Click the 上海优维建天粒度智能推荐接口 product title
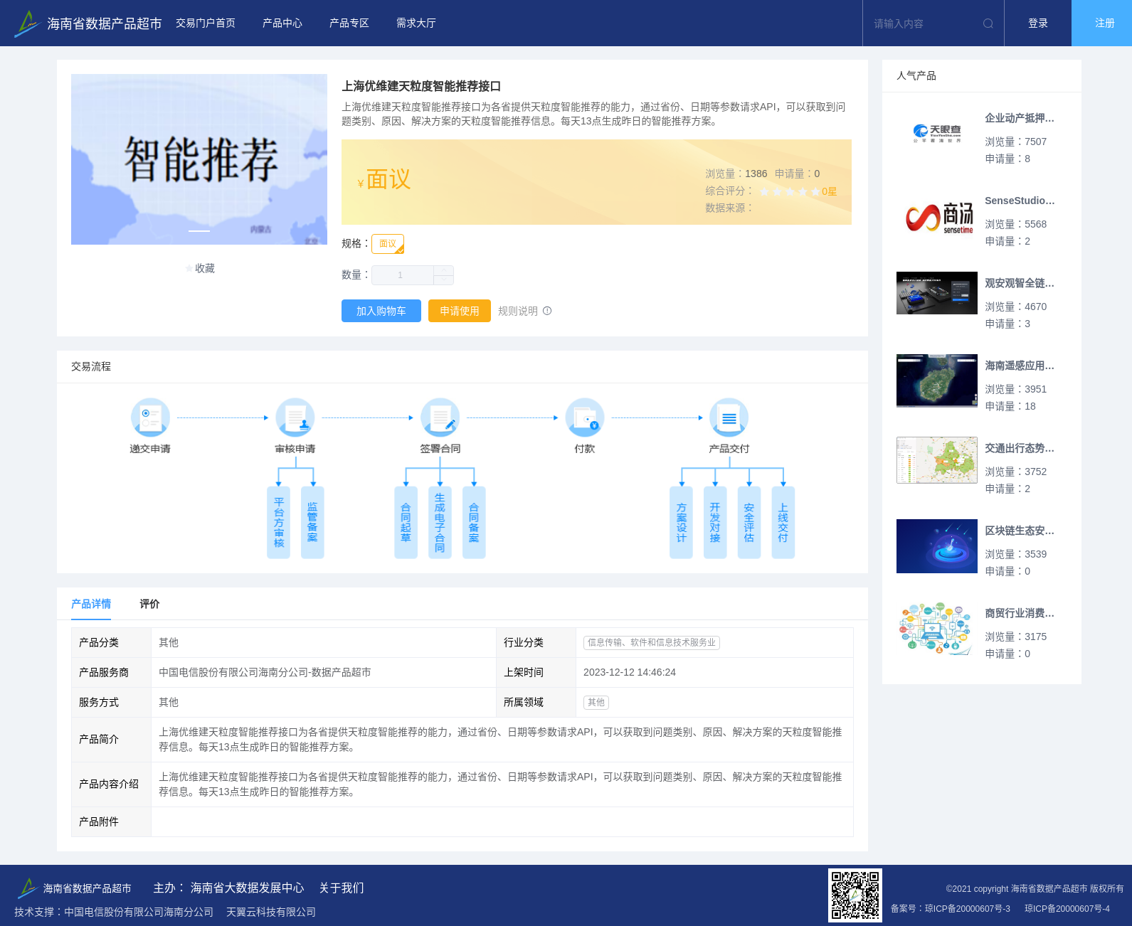The image size is (1132, 926). tap(421, 86)
